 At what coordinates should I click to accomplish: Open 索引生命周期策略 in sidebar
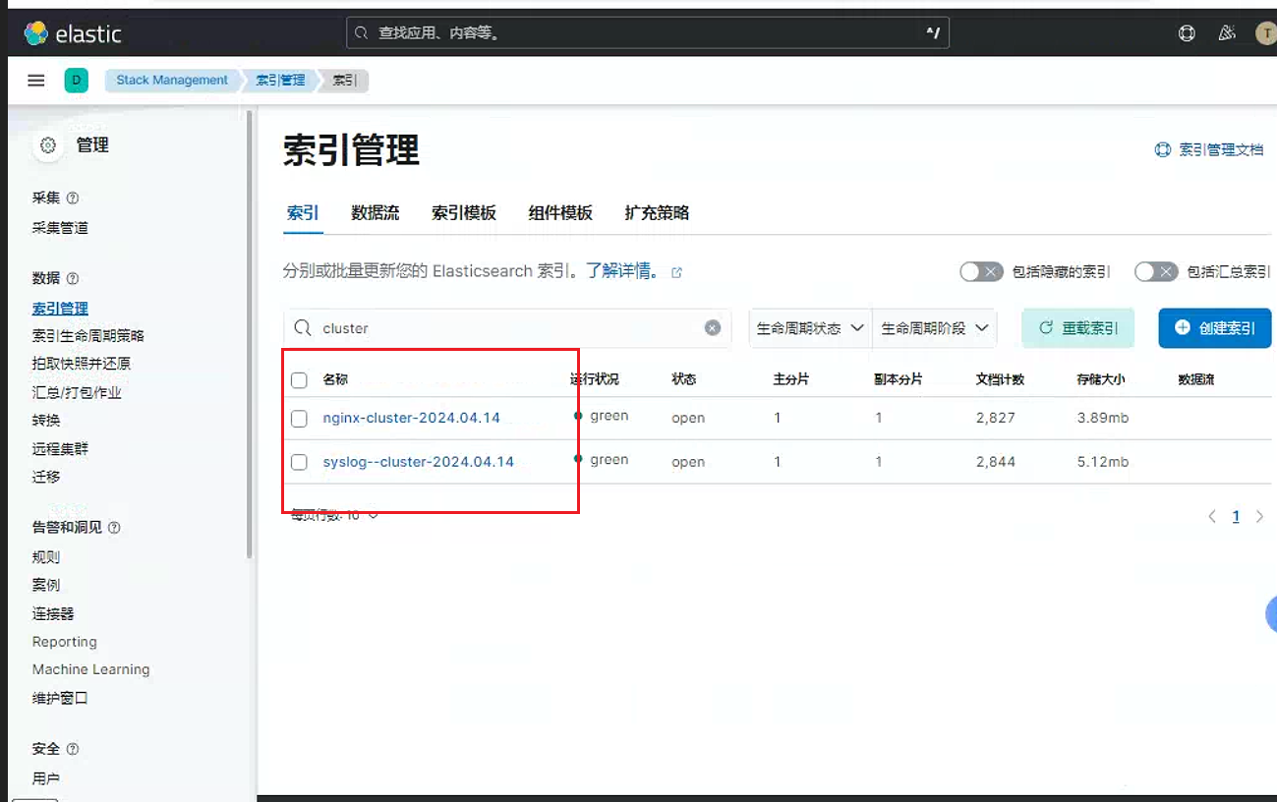(88, 336)
